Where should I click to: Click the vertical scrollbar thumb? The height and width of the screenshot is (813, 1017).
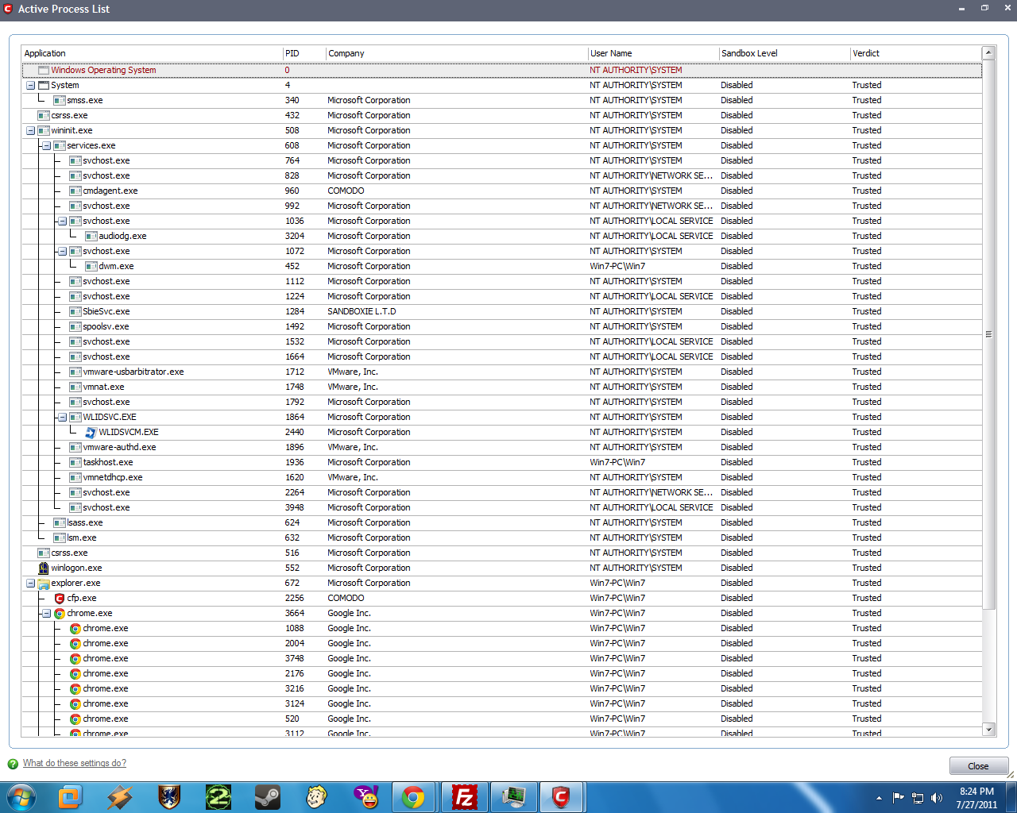pyautogui.click(x=989, y=334)
